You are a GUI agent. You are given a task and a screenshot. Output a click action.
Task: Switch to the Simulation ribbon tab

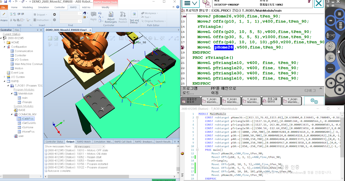point(43,7)
